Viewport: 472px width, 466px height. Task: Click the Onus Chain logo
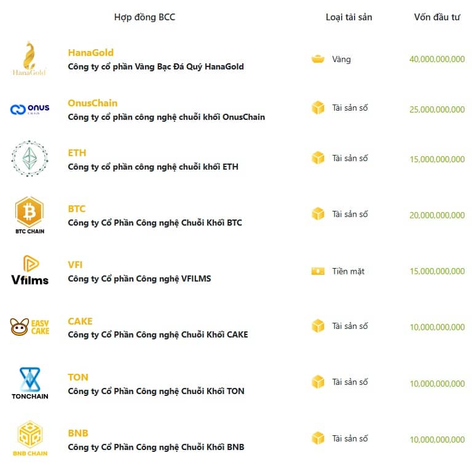29,109
